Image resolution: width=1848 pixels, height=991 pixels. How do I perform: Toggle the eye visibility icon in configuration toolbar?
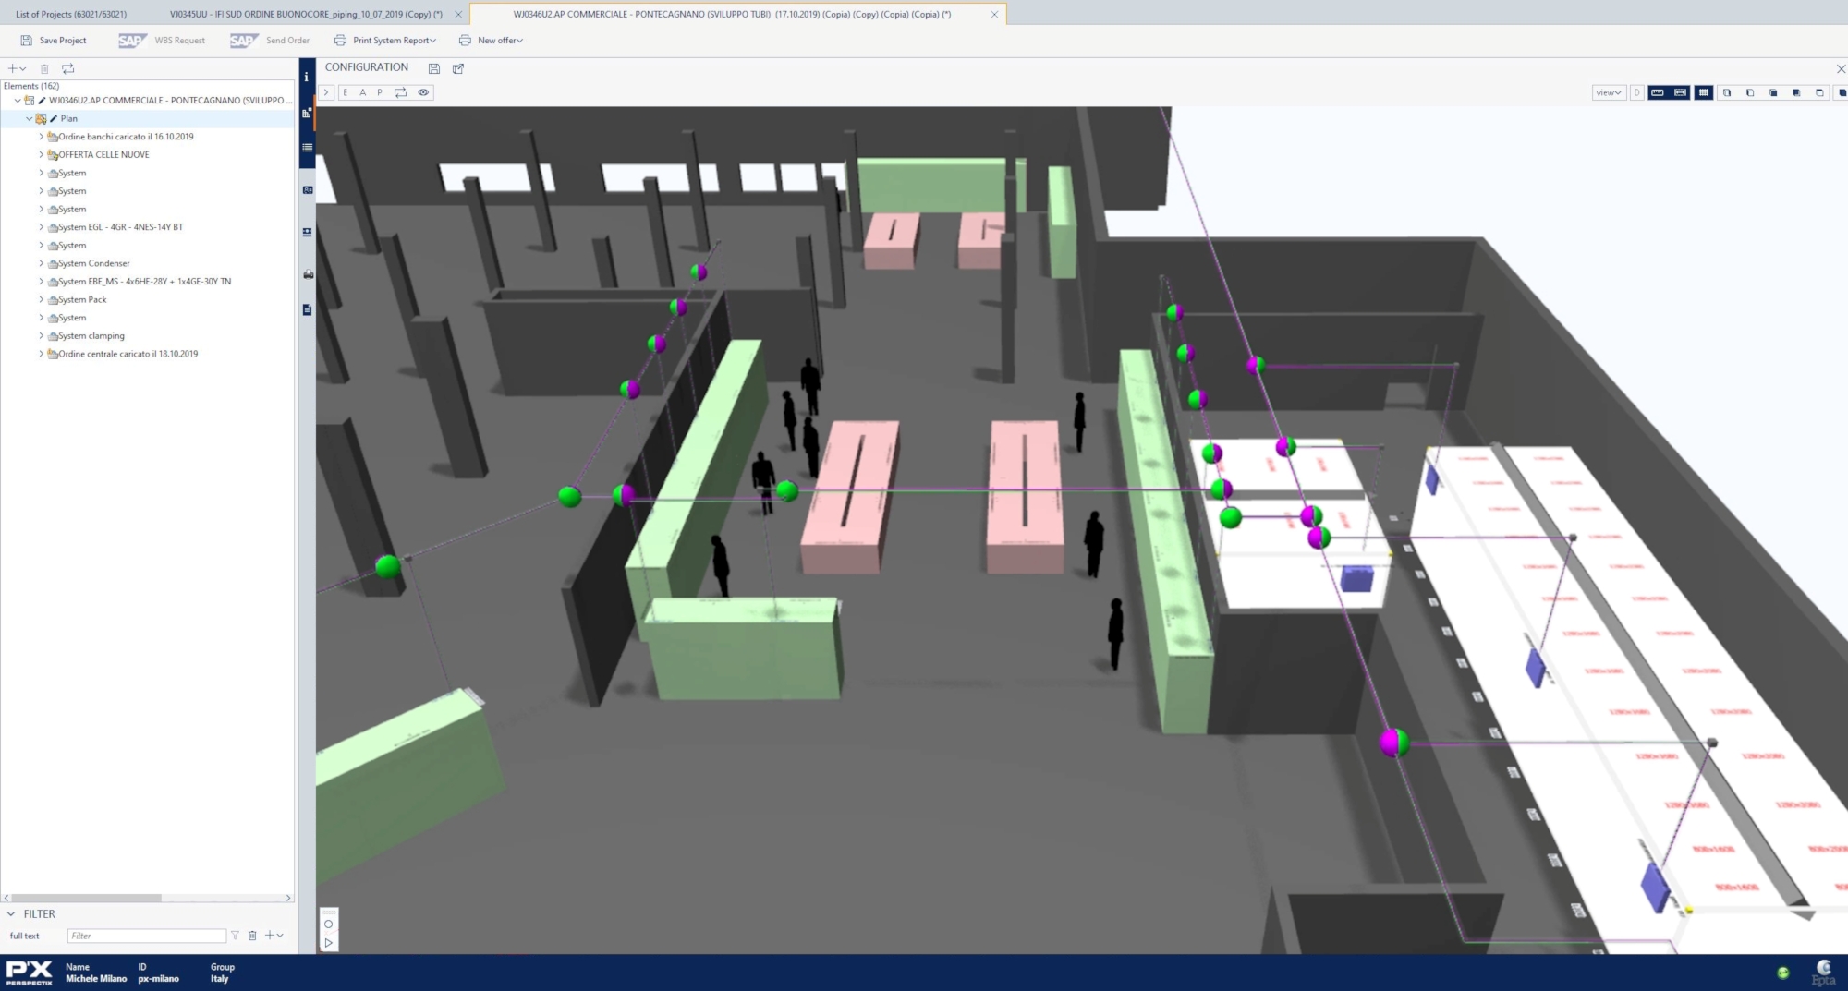(423, 92)
